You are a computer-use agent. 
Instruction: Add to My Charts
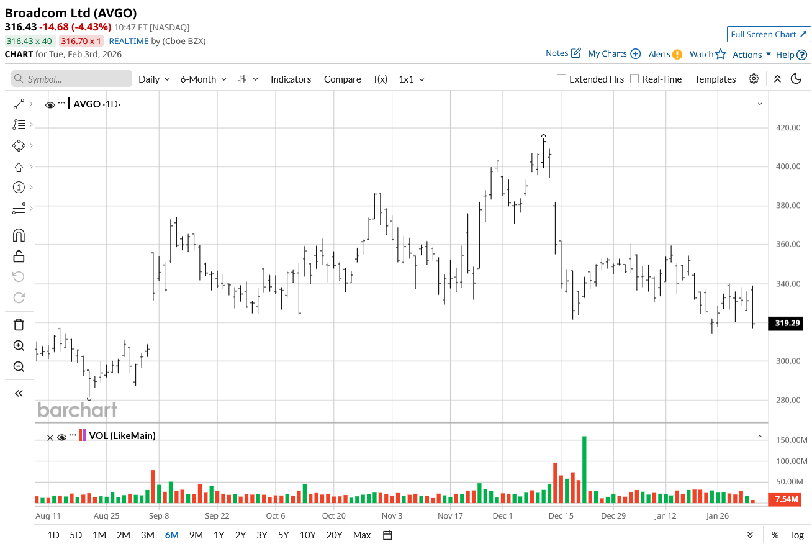pos(615,53)
